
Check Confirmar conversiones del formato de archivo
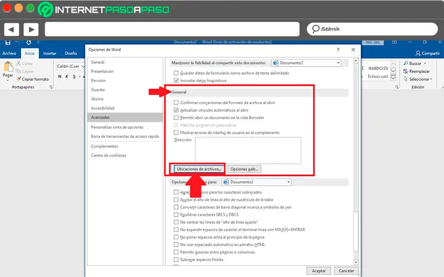pos(176,102)
